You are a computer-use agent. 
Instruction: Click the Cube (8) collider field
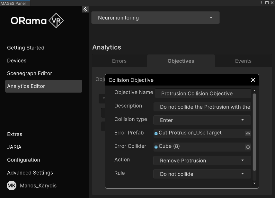(199, 146)
